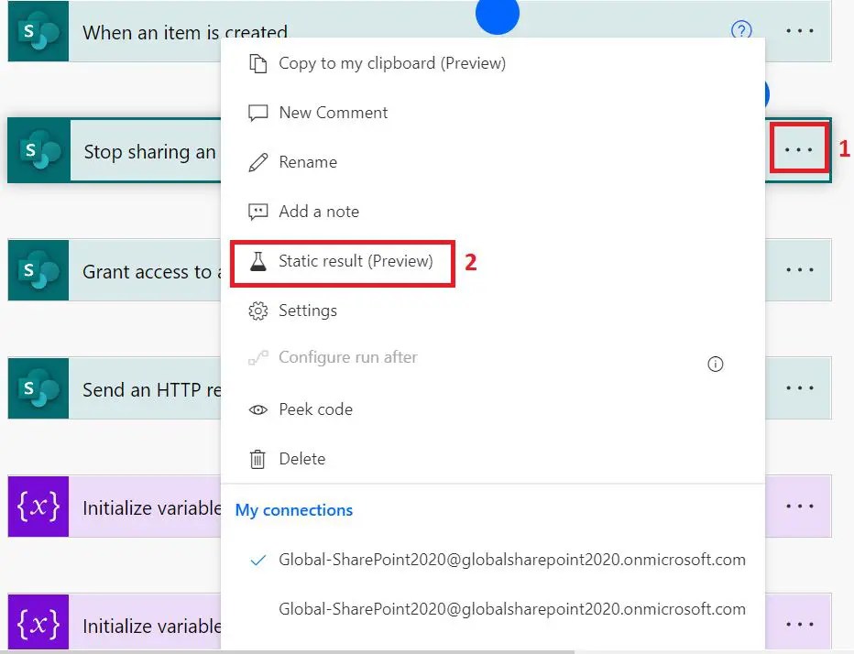This screenshot has width=854, height=654.
Task: Select 'Rename' to rename the action
Action: tap(308, 162)
